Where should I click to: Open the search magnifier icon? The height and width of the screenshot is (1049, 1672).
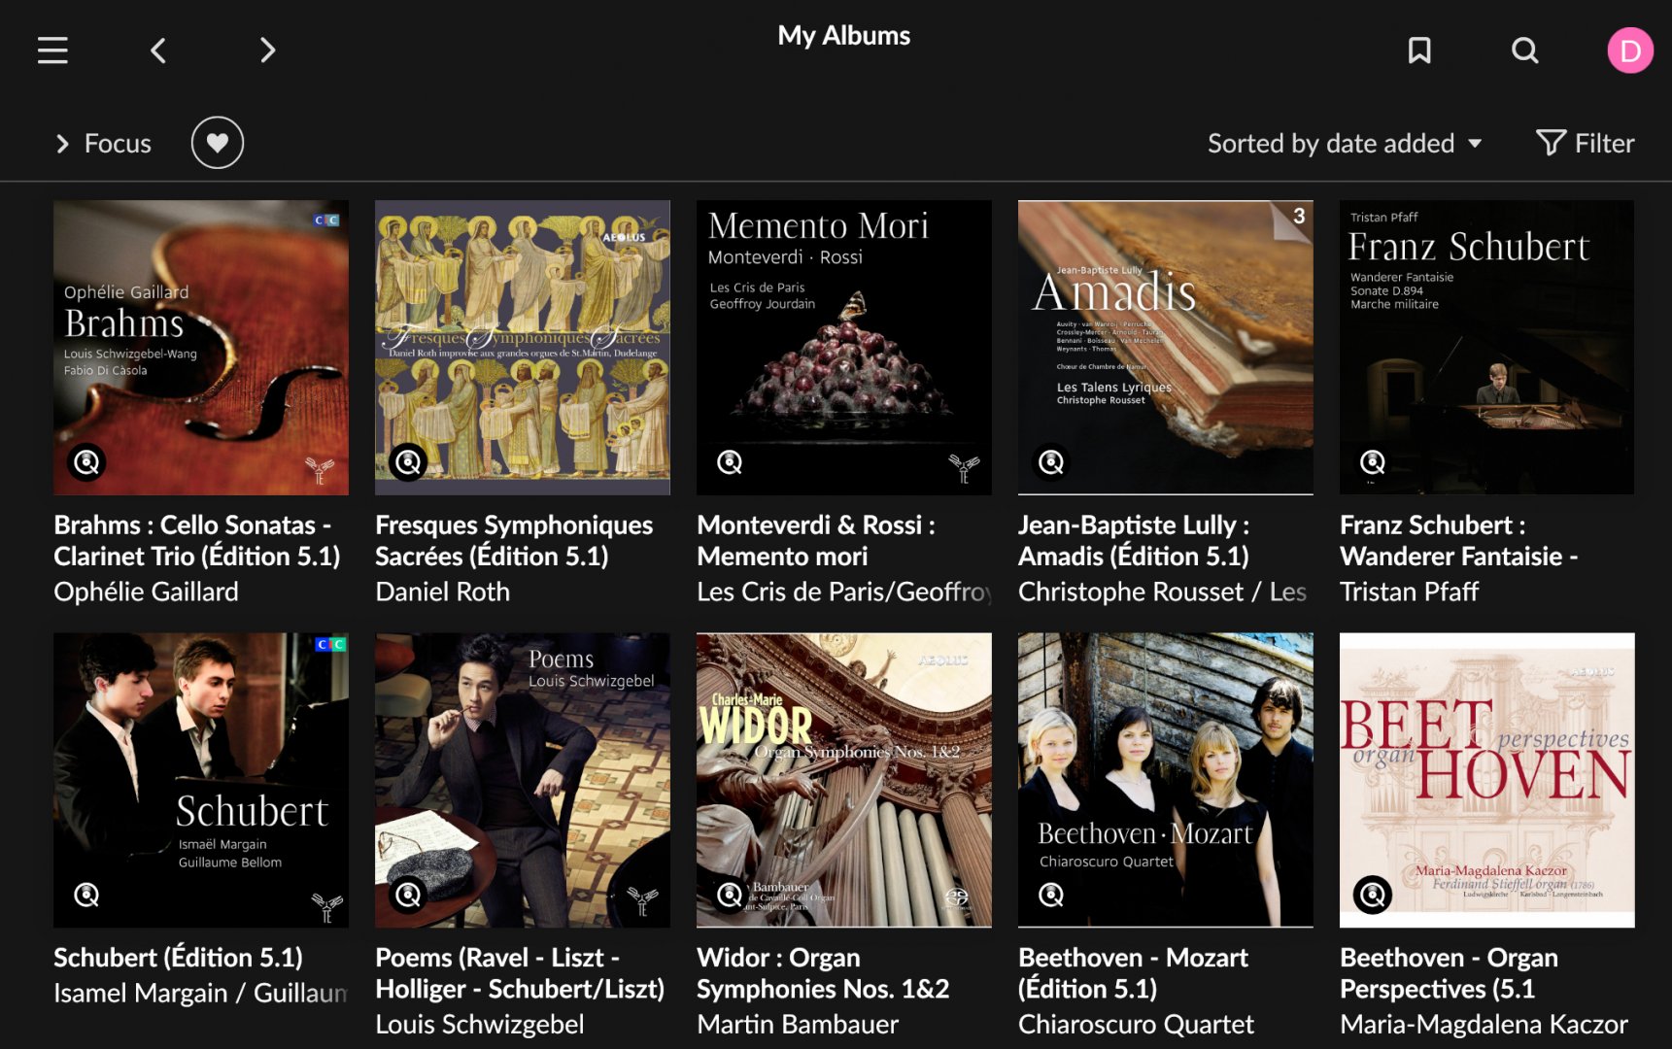pyautogui.click(x=1525, y=51)
